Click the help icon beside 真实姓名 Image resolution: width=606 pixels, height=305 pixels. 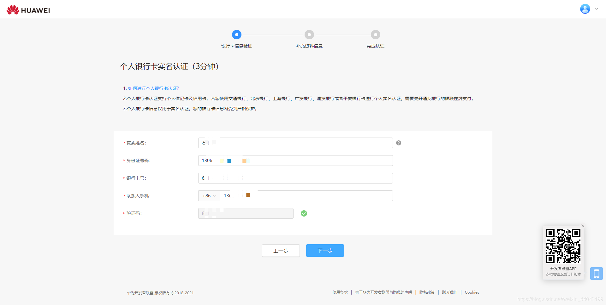tap(399, 143)
